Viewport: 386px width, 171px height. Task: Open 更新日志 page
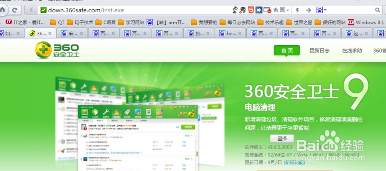pyautogui.click(x=320, y=51)
